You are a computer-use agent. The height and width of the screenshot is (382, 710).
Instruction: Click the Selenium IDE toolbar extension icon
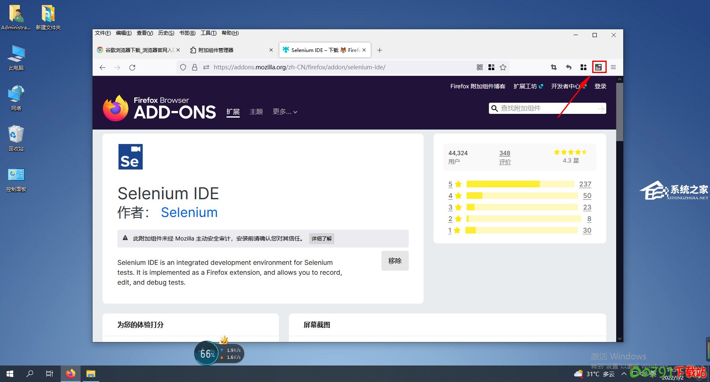[x=598, y=67]
